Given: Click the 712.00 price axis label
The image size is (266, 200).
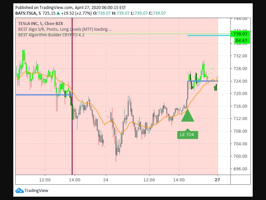Looking at the screenshot, I should (240, 119).
